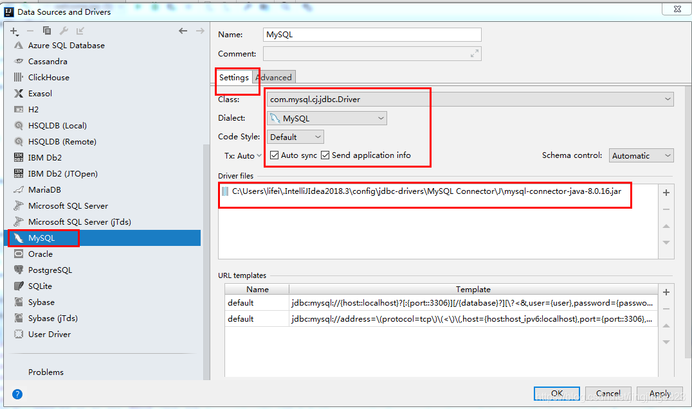The height and width of the screenshot is (409, 692).
Task: Navigate forward with right arrow
Action: tap(200, 30)
